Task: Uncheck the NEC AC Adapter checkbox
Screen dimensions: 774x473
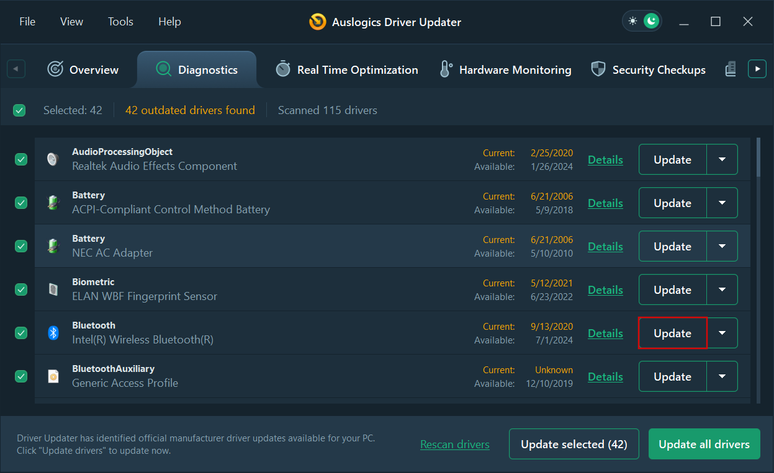Action: [21, 246]
